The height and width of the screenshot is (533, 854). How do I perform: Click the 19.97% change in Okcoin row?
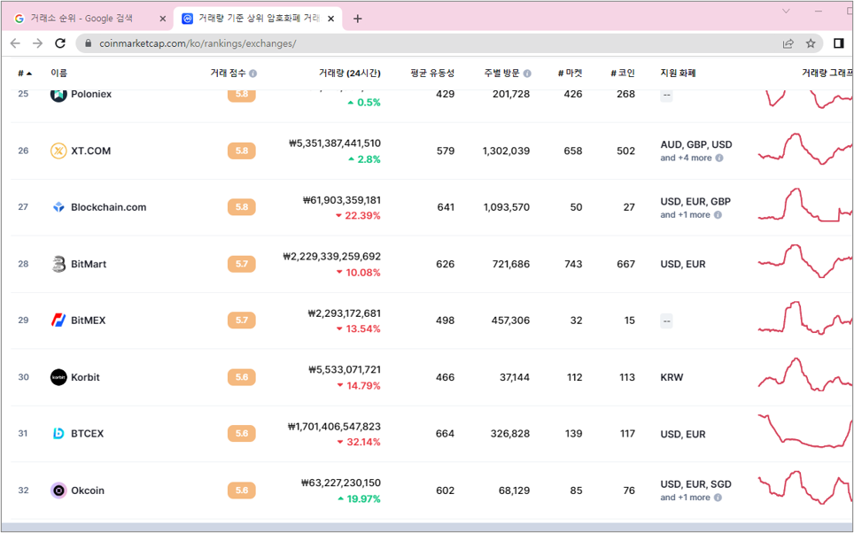point(359,498)
